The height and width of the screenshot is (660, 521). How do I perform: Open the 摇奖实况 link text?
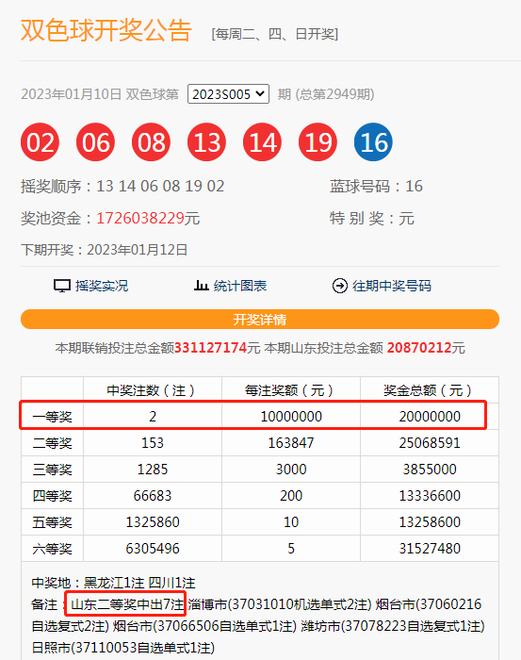[x=102, y=286]
